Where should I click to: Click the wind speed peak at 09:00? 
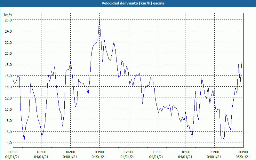[x=99, y=20]
